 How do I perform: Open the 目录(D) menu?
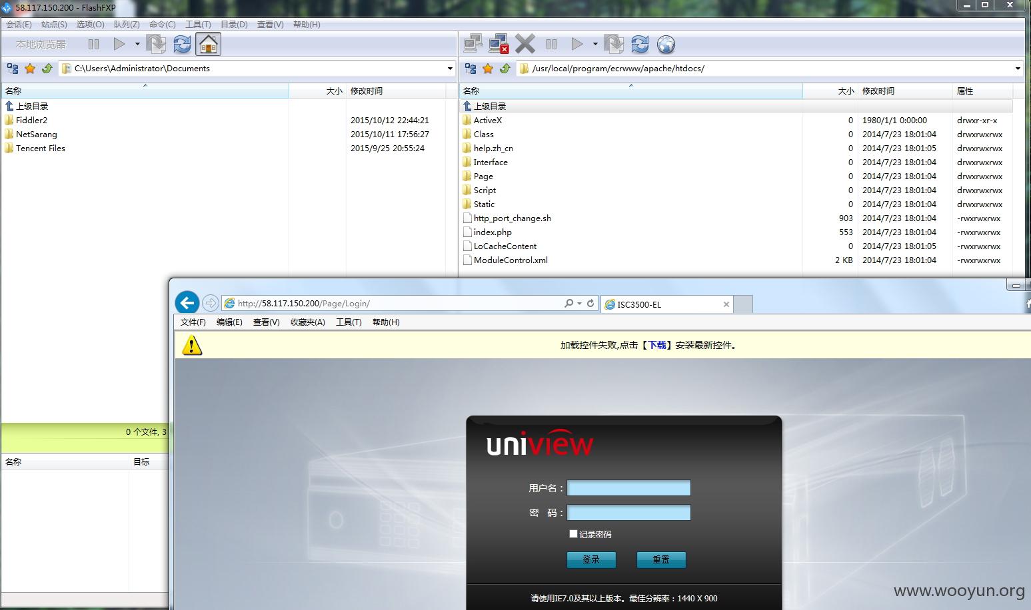pyautogui.click(x=234, y=24)
